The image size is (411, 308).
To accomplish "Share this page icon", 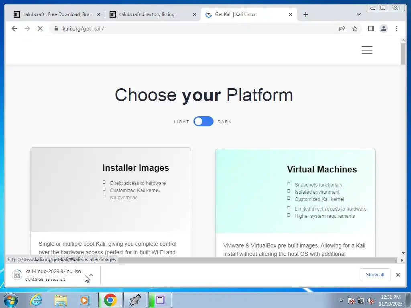I will pos(342,28).
